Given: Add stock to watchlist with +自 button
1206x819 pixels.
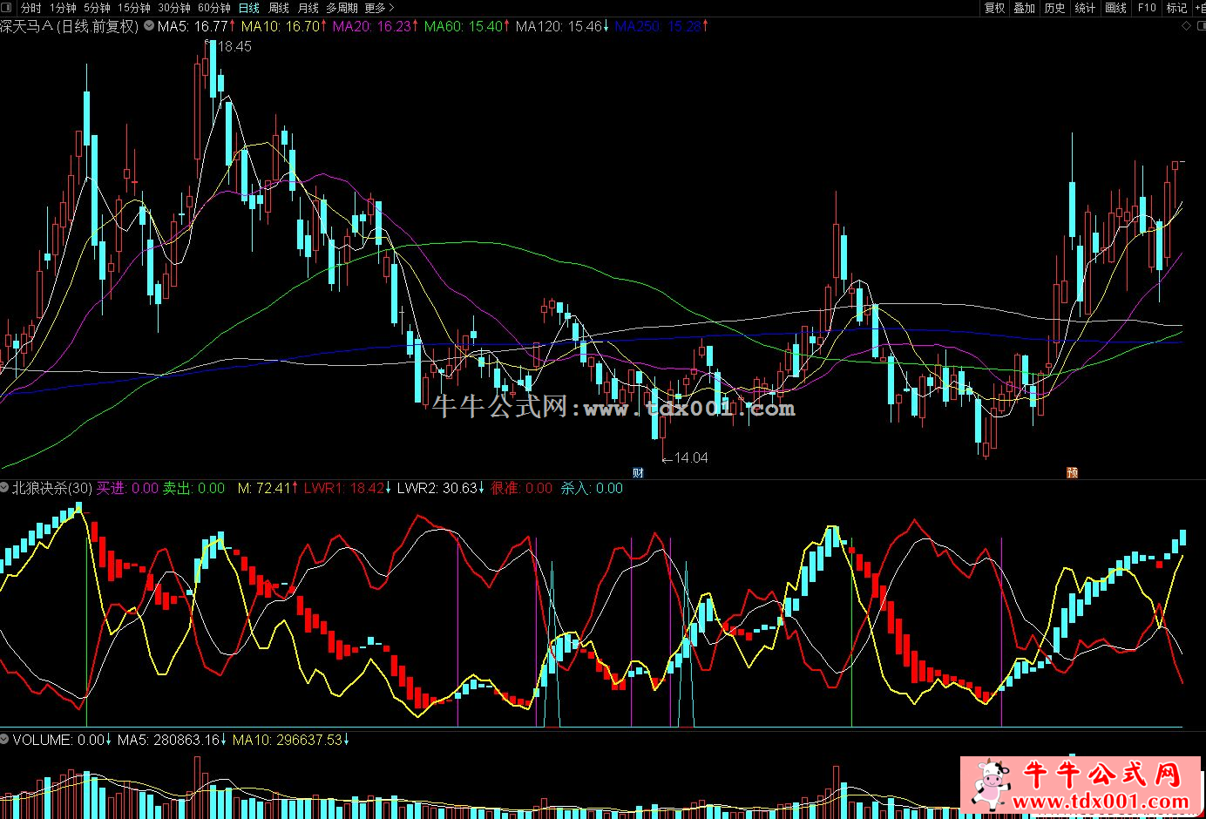Looking at the screenshot, I should pyautogui.click(x=1200, y=8).
